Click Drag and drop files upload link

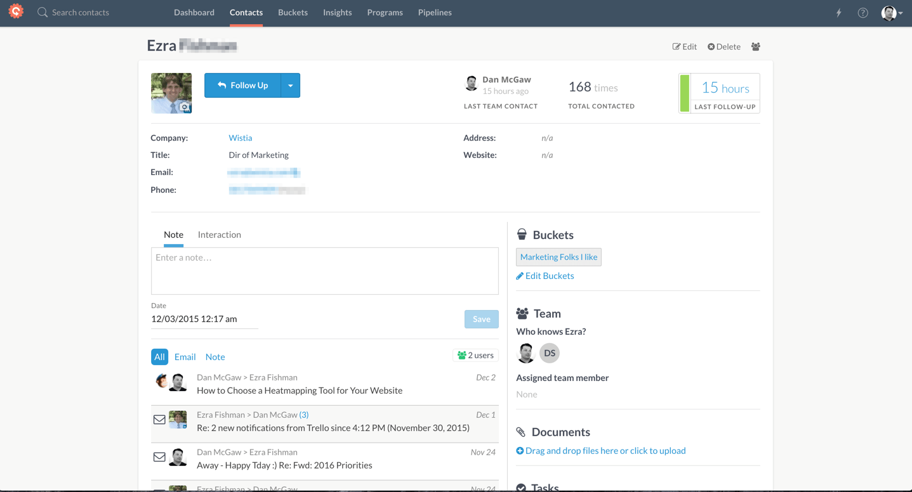[605, 451]
